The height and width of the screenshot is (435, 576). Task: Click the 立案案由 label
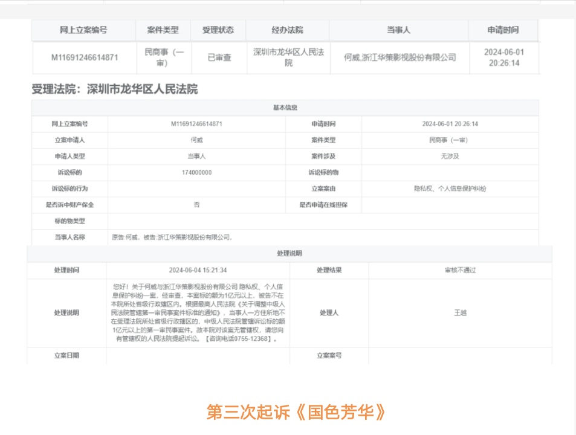click(x=323, y=188)
